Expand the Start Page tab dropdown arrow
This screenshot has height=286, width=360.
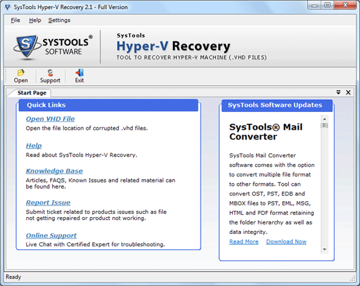[x=338, y=92]
